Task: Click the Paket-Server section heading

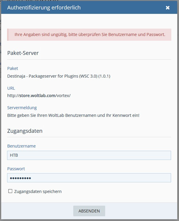Action: 23,53
